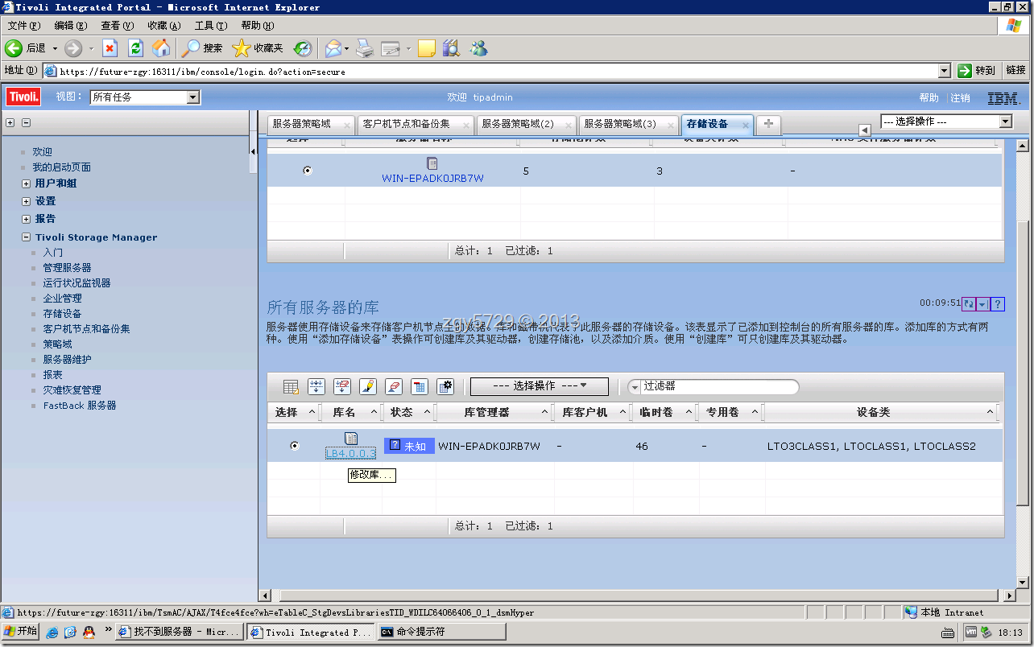Collapse the Tivoli Storage Manager node
The image size is (1034, 647).
coord(26,237)
